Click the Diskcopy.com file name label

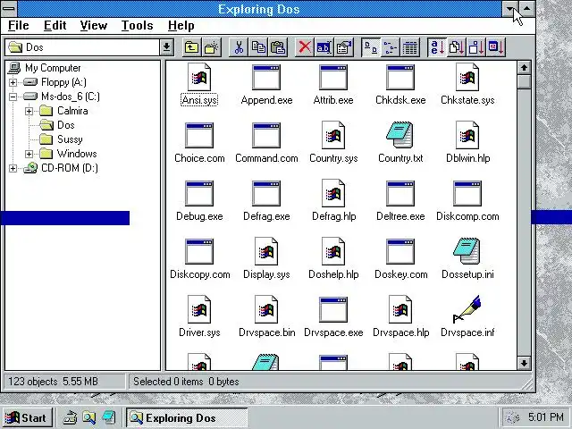coord(200,274)
